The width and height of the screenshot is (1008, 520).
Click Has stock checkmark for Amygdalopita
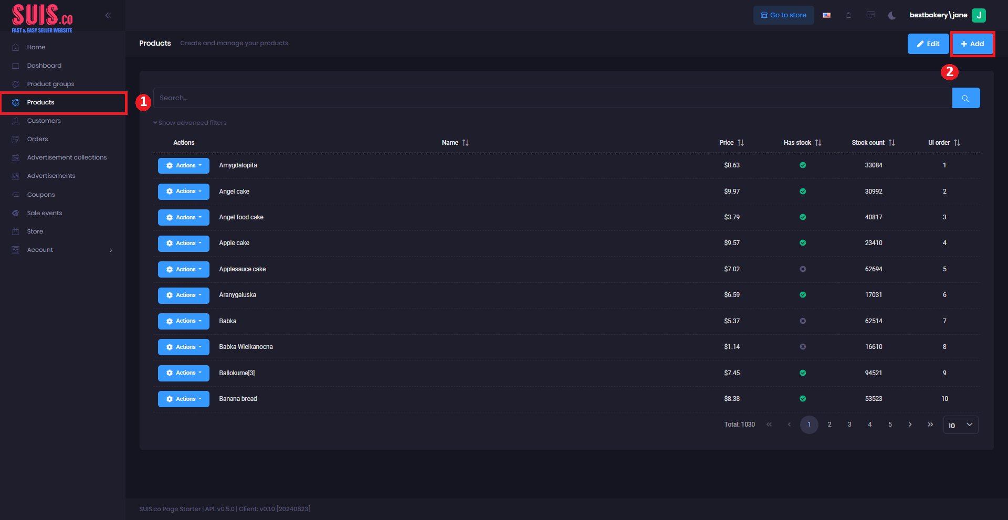[803, 165]
